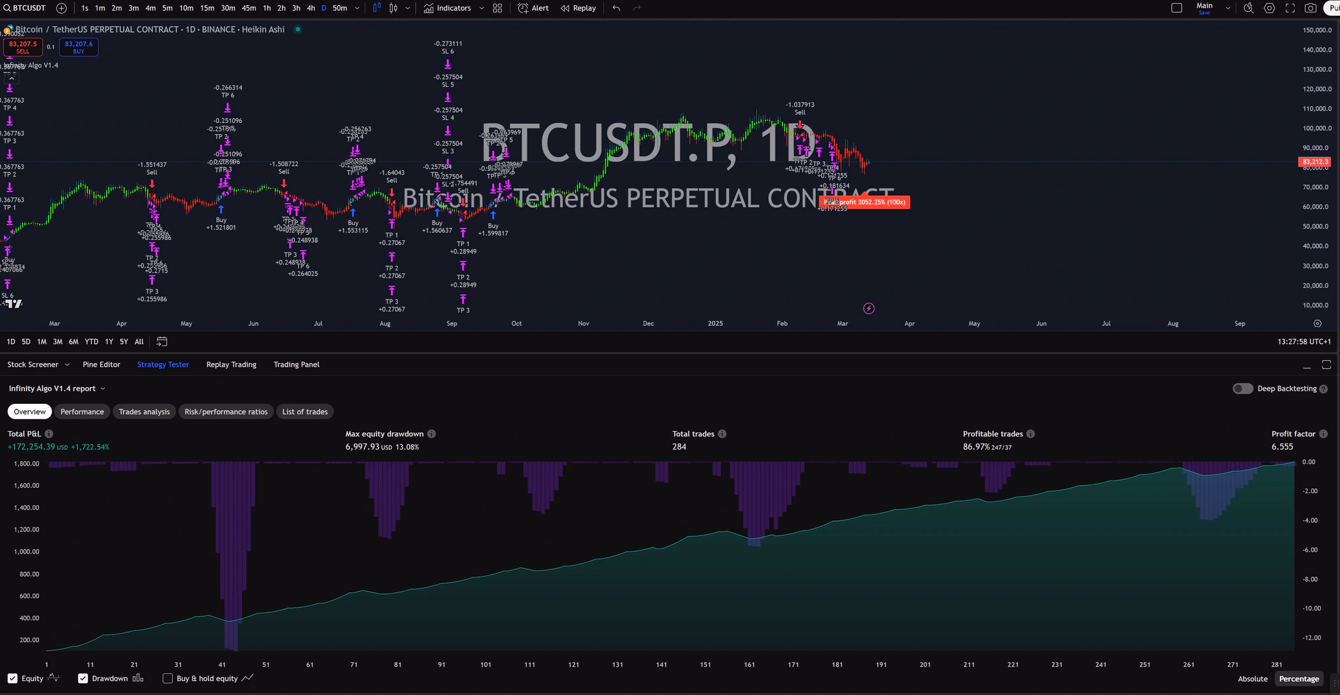Open the quick search lightning-magnifier icon
This screenshot has width=1340, height=695.
tap(1248, 8)
